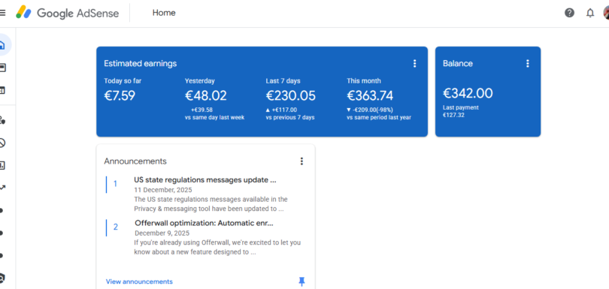The width and height of the screenshot is (609, 289).
Task: Open the main hamburger menu
Action: coord(2,13)
